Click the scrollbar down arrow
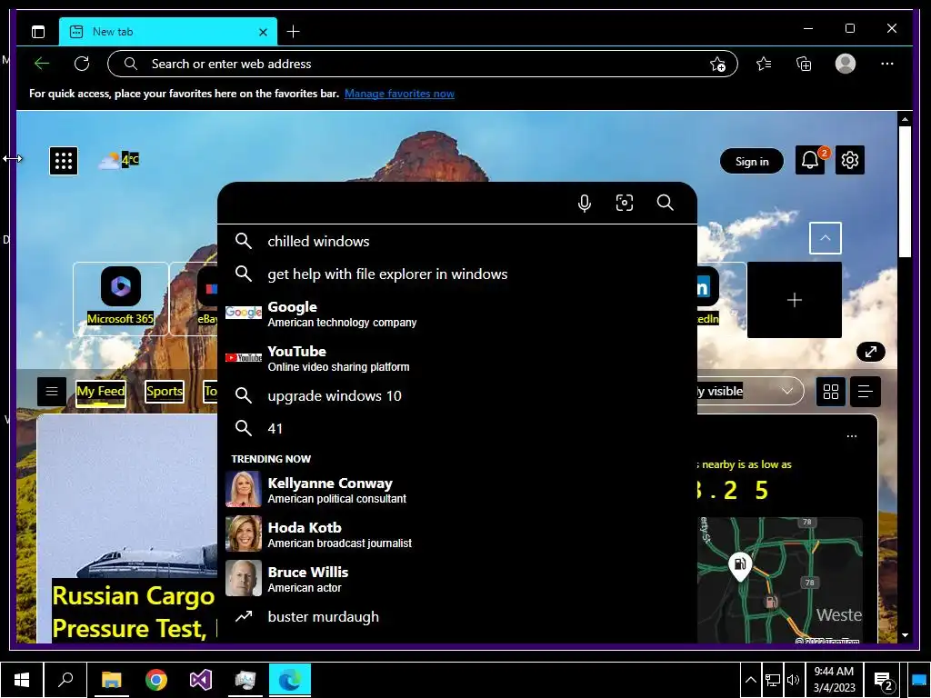Viewport: 931px width, 698px height. coord(905,635)
